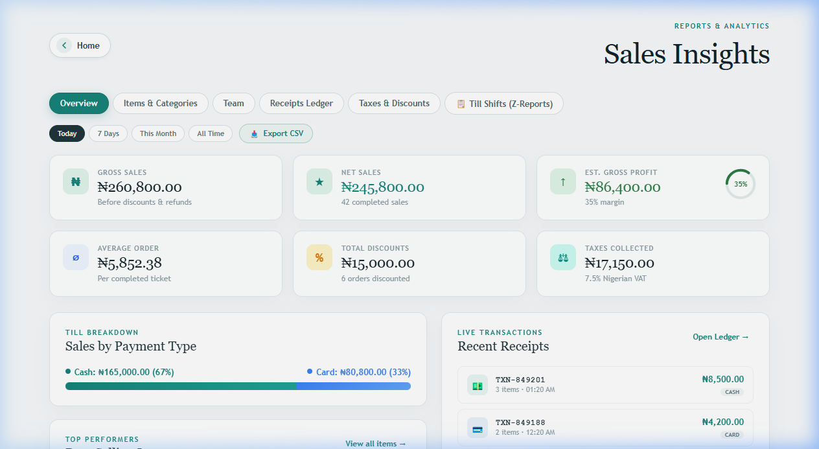The width and height of the screenshot is (819, 449).
Task: Open the Receipts Ledger tab
Action: pos(301,103)
